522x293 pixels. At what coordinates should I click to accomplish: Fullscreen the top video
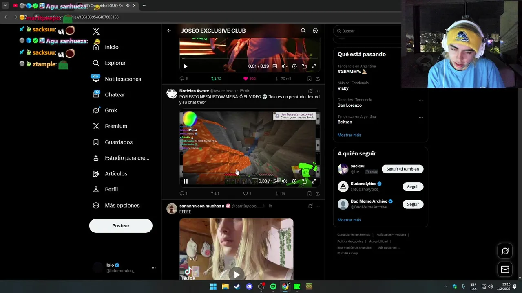coord(314,66)
